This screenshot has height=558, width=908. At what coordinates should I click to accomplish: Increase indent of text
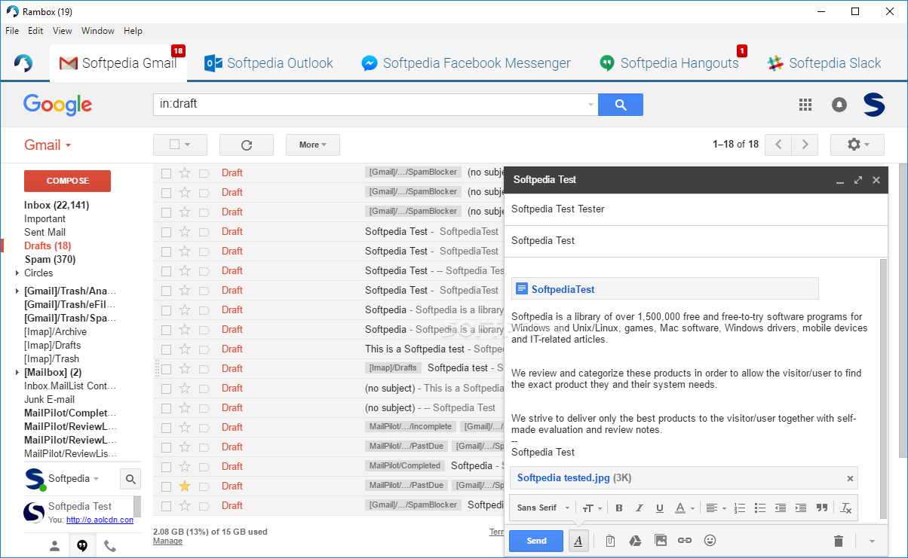[x=801, y=508]
